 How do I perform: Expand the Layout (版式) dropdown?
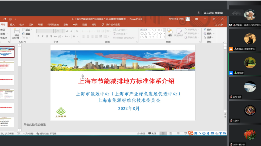click(27, 30)
